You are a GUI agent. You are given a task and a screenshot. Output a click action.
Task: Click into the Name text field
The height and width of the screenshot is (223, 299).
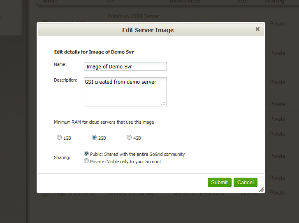tap(125, 66)
